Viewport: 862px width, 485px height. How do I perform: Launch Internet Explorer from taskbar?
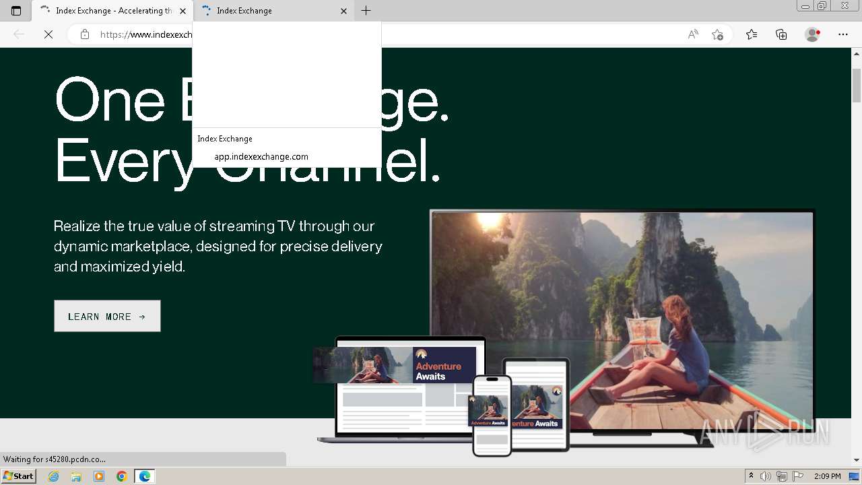coord(54,476)
